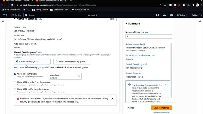Open a new browser tab
This screenshot has height=114, width=203.
[x=71, y=1]
